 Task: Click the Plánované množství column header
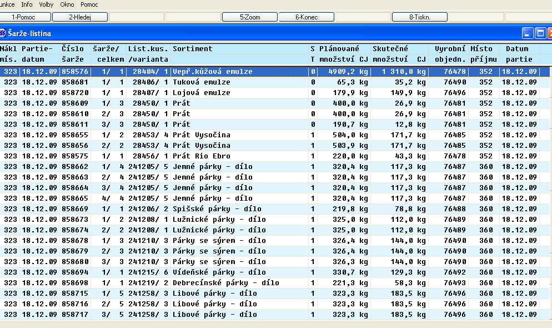click(344, 54)
